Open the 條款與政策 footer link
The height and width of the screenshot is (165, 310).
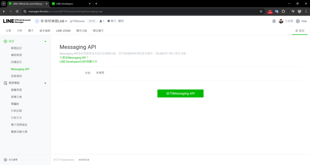84,160
